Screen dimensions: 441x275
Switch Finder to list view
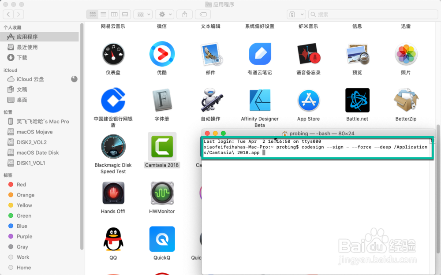[x=103, y=14]
